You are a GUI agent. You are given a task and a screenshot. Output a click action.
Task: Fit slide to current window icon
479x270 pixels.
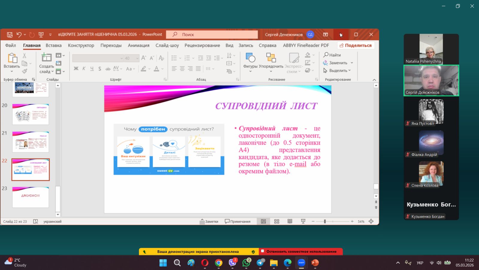pyautogui.click(x=371, y=222)
